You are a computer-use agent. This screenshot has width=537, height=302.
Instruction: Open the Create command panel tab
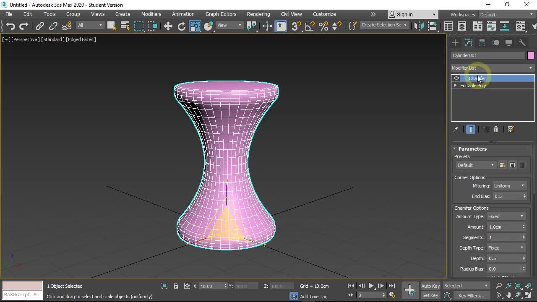[x=455, y=43]
